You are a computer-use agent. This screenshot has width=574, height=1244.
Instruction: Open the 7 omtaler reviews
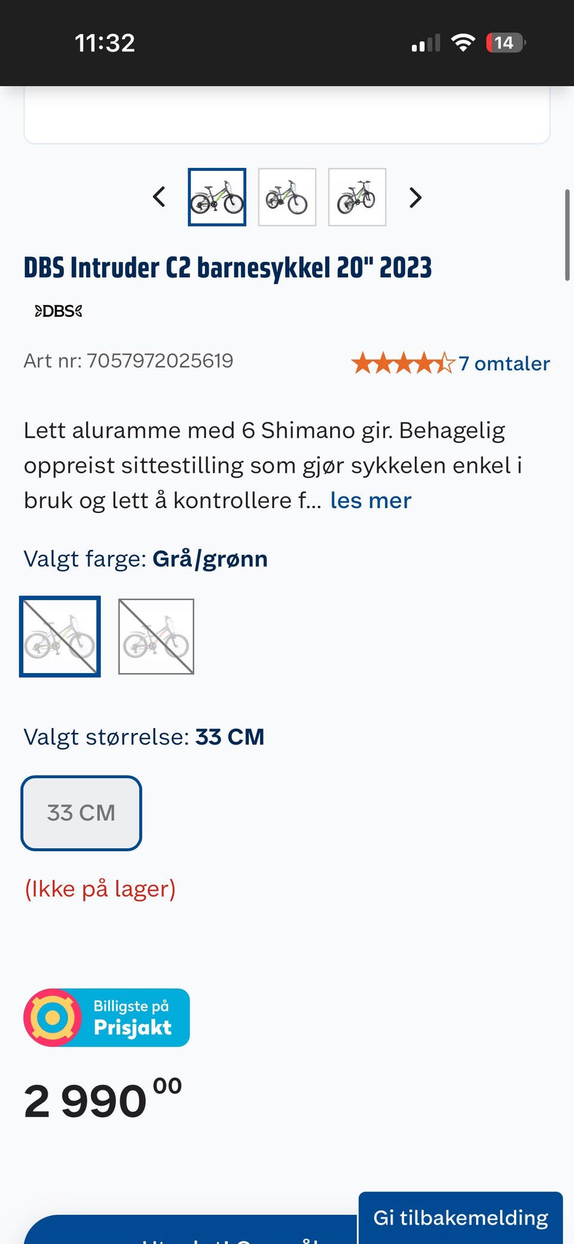pos(505,363)
